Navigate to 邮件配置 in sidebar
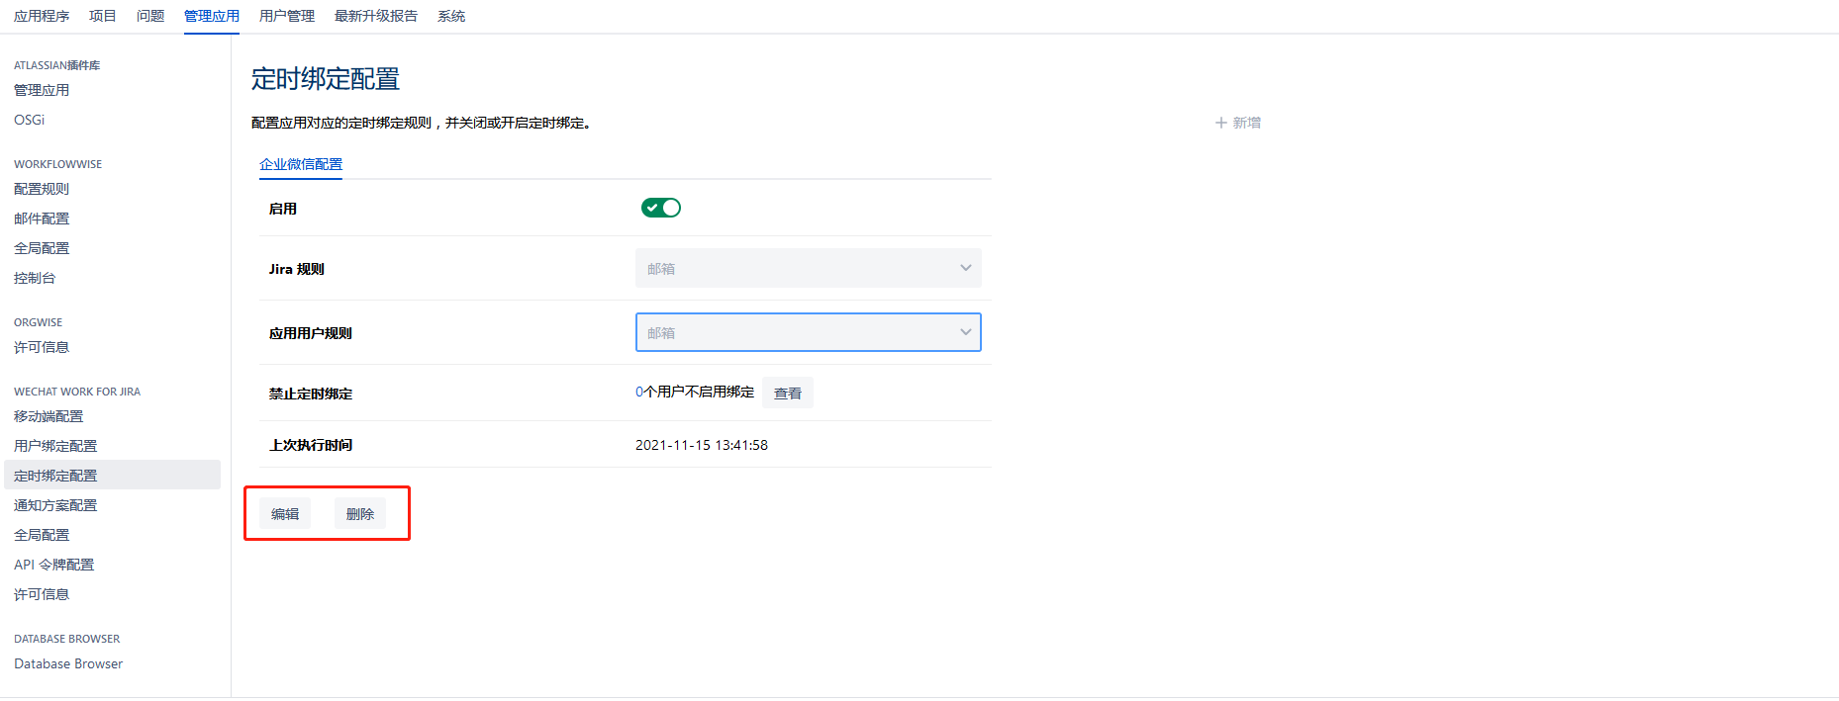 pyautogui.click(x=42, y=219)
